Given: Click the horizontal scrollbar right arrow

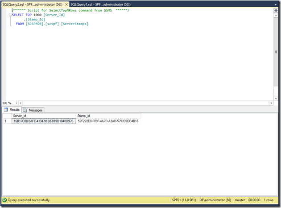Looking at the screenshot, I should [x=271, y=103].
